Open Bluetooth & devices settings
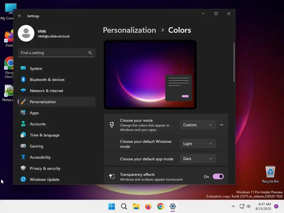The height and width of the screenshot is (213, 284). coord(57,80)
